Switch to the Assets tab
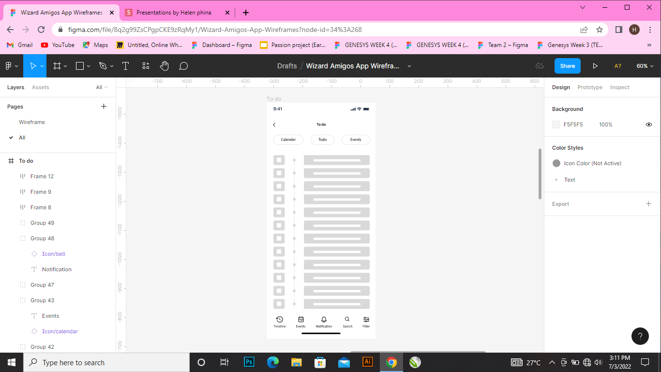 tap(41, 87)
